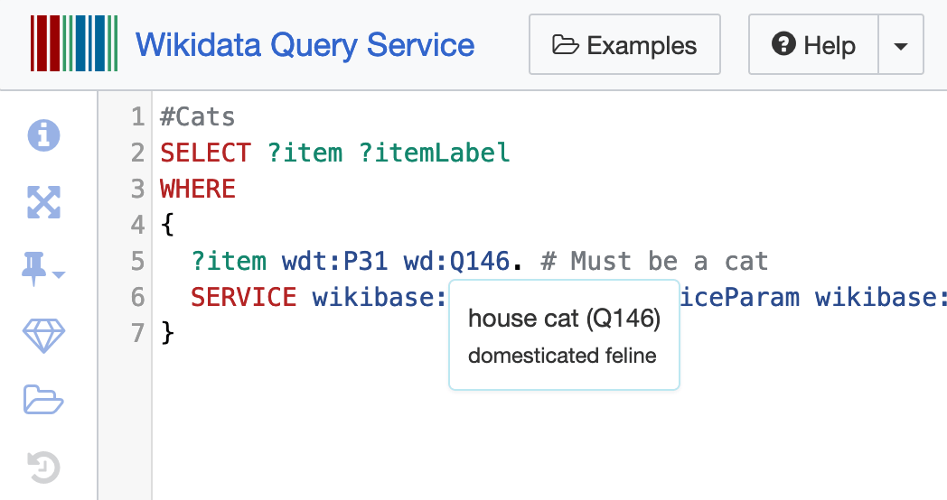Viewport: 947px width, 500px height.
Task: Expand the Help dropdown caret
Action: point(901,44)
